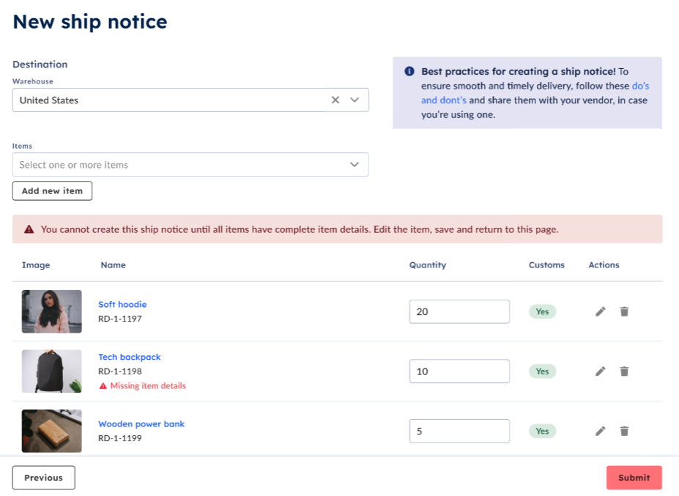Click the info icon in best practices box
Viewport: 679px width, 496px height.
pos(409,71)
